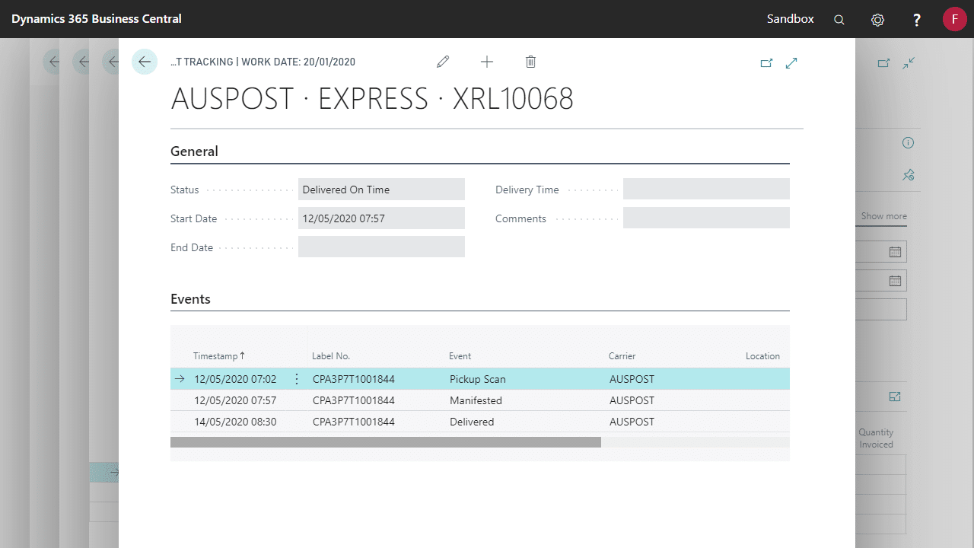Click the plus icon to create new record

[487, 62]
